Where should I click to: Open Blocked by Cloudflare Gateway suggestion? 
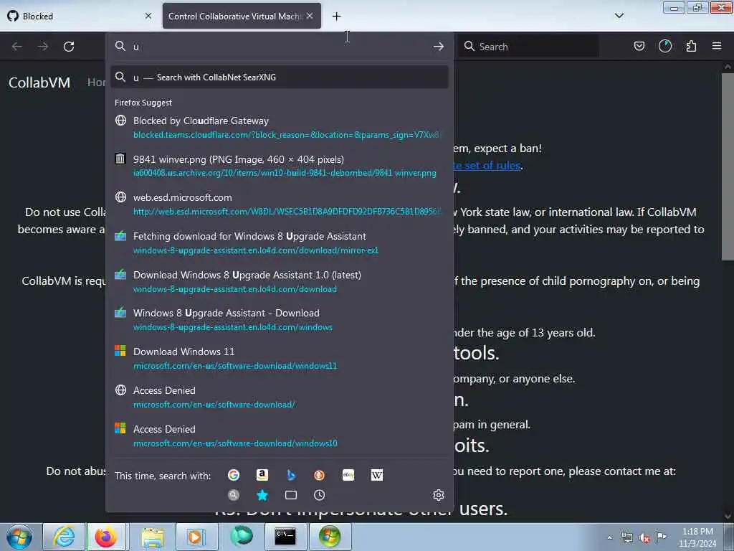(280, 127)
